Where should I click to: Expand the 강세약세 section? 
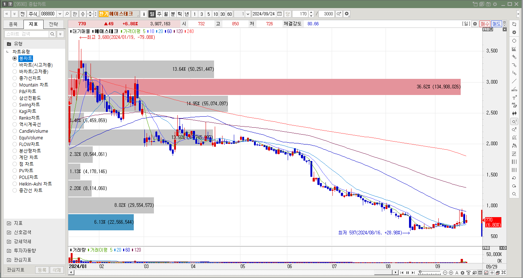tap(9, 241)
